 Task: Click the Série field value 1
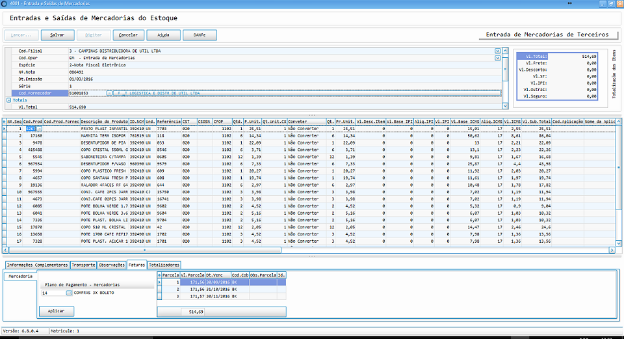click(70, 86)
